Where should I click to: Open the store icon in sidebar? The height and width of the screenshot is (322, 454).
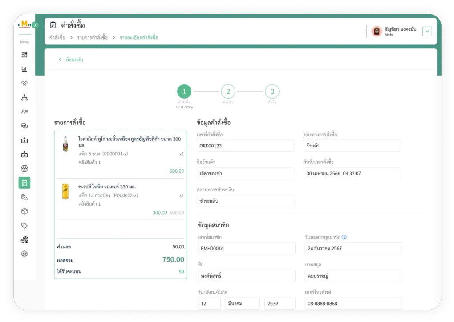tap(24, 168)
